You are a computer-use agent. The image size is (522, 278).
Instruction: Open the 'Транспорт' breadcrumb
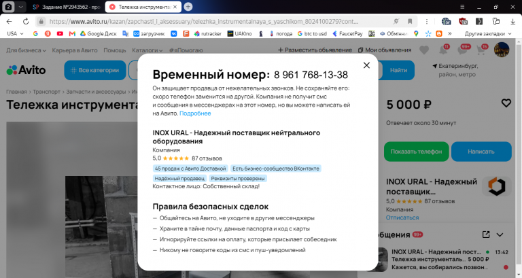click(x=46, y=92)
